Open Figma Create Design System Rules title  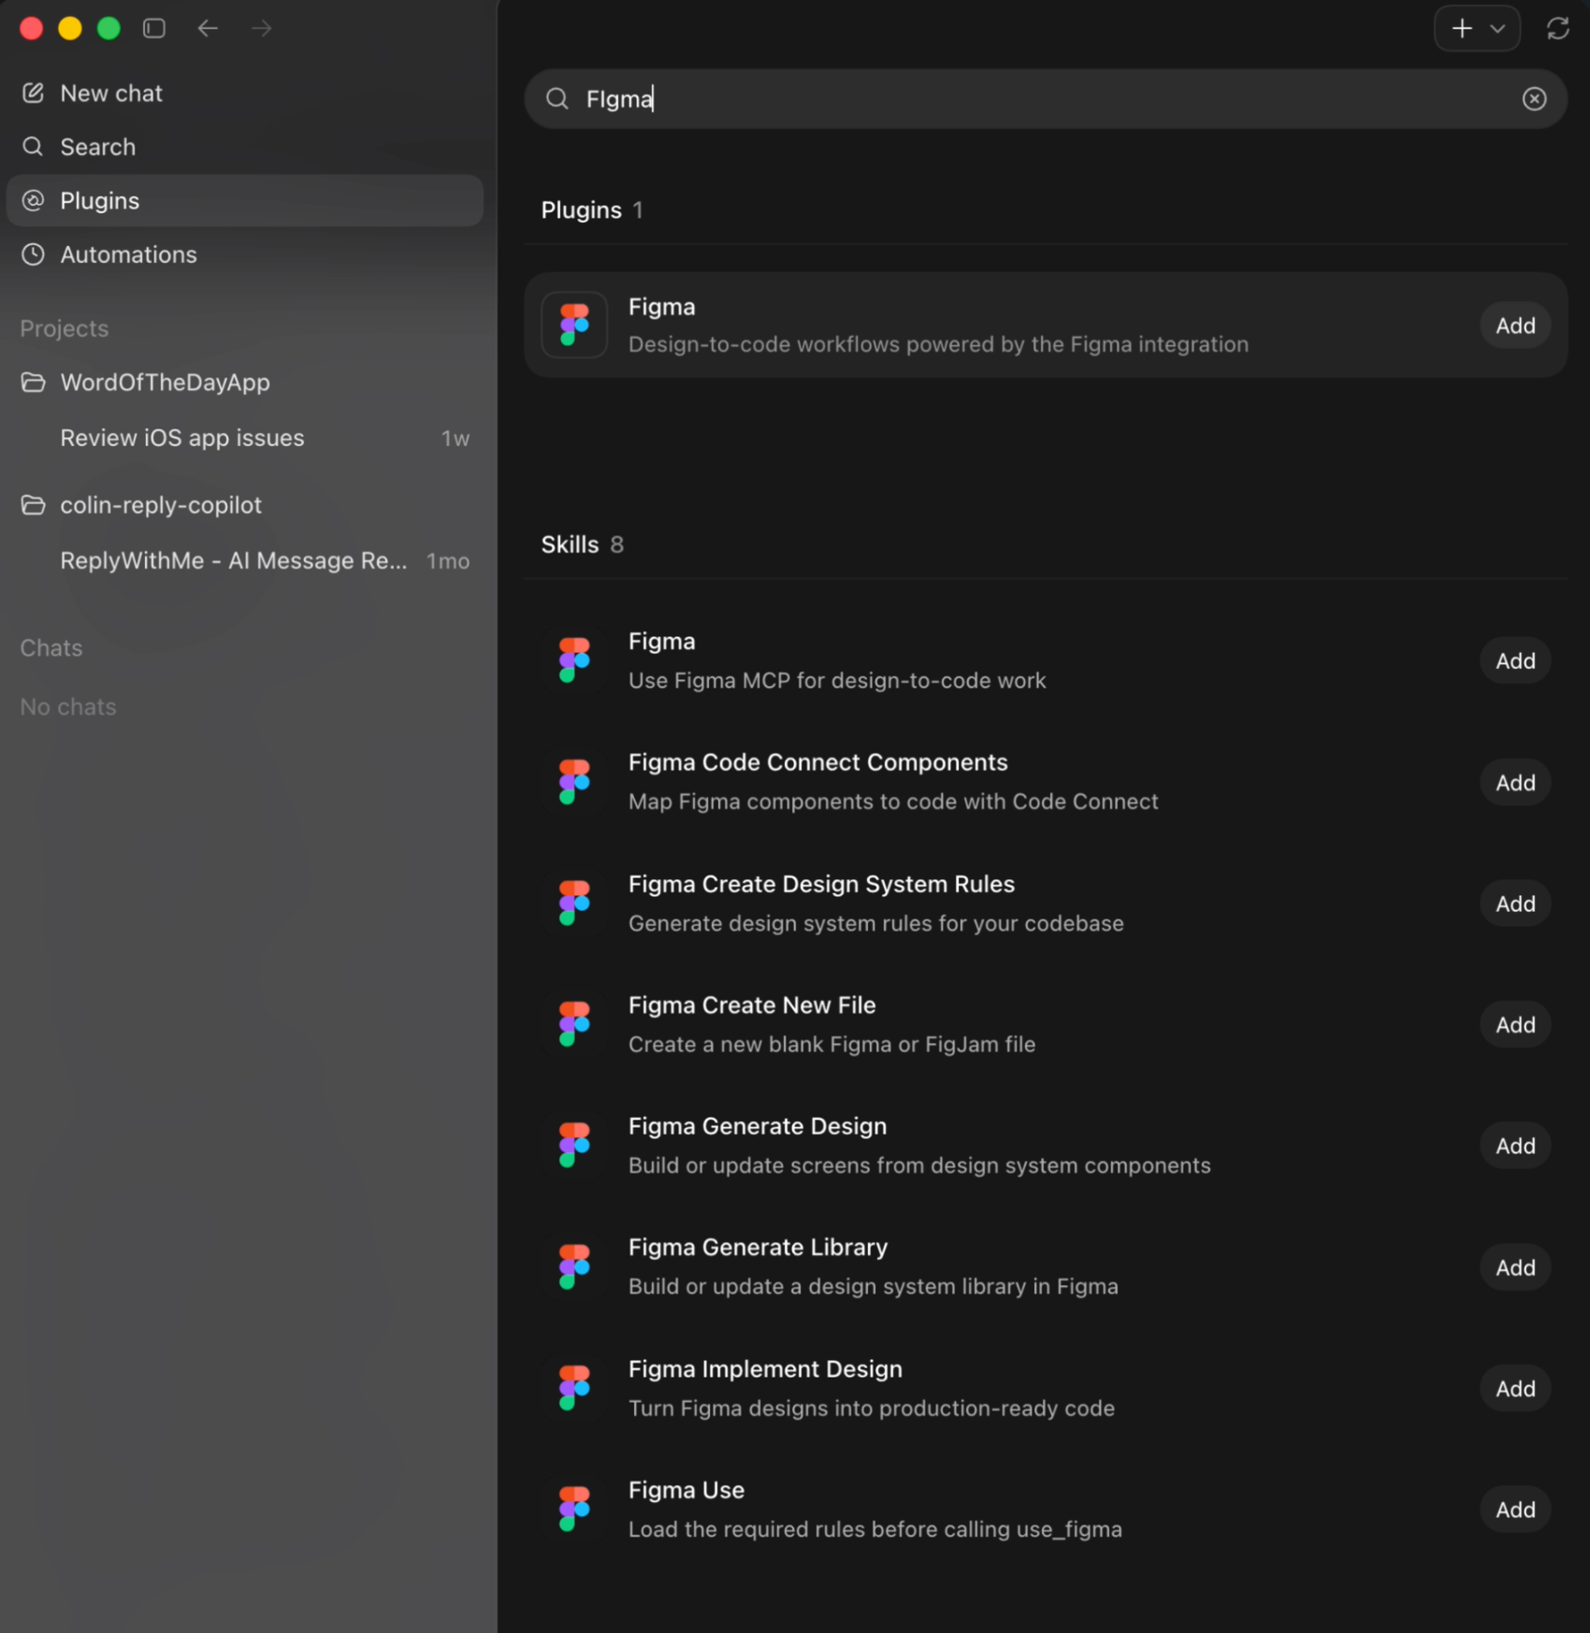click(x=821, y=884)
